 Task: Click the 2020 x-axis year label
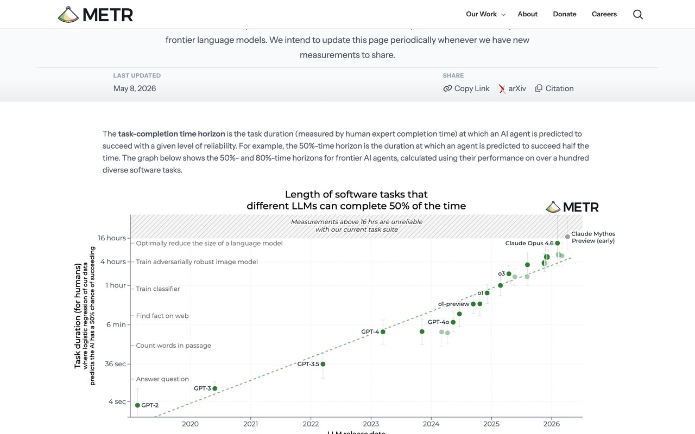190,424
